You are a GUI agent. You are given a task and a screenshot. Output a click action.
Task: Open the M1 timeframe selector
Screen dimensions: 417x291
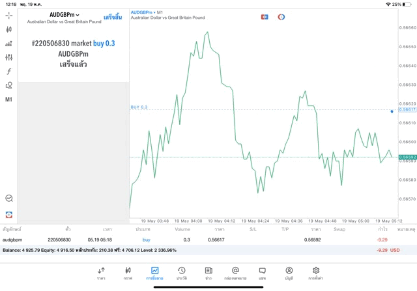click(8, 100)
